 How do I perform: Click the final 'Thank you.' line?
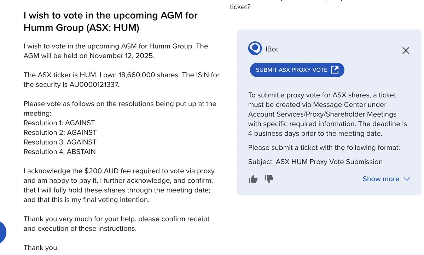(x=41, y=248)
